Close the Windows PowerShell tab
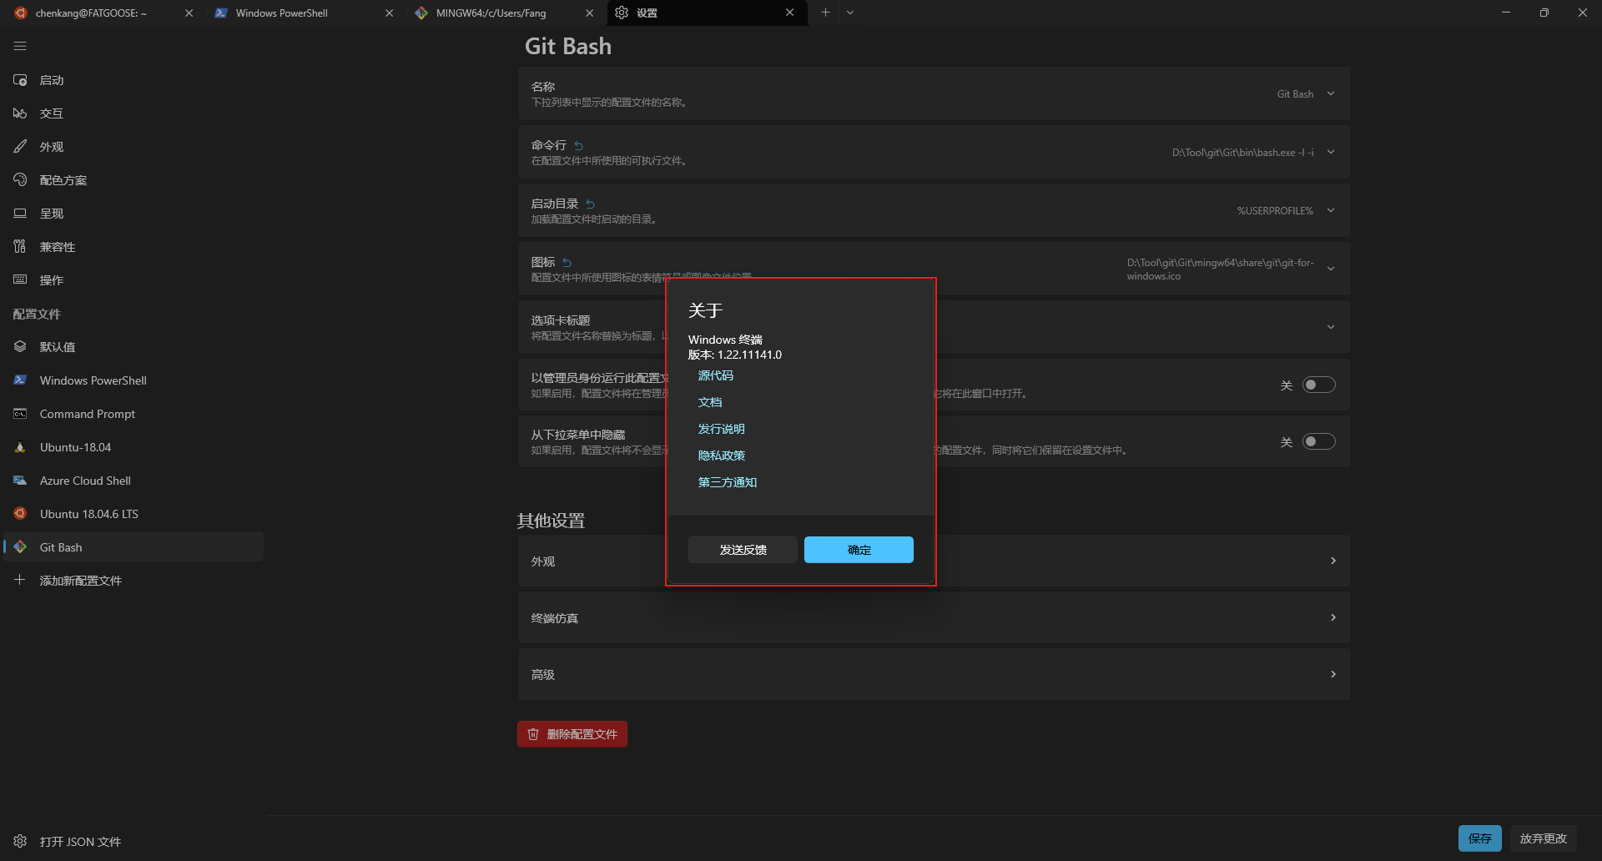The width and height of the screenshot is (1602, 861). (x=389, y=13)
